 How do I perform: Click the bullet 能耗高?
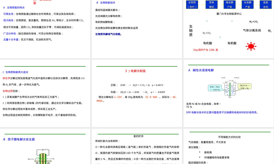[208, 152]
